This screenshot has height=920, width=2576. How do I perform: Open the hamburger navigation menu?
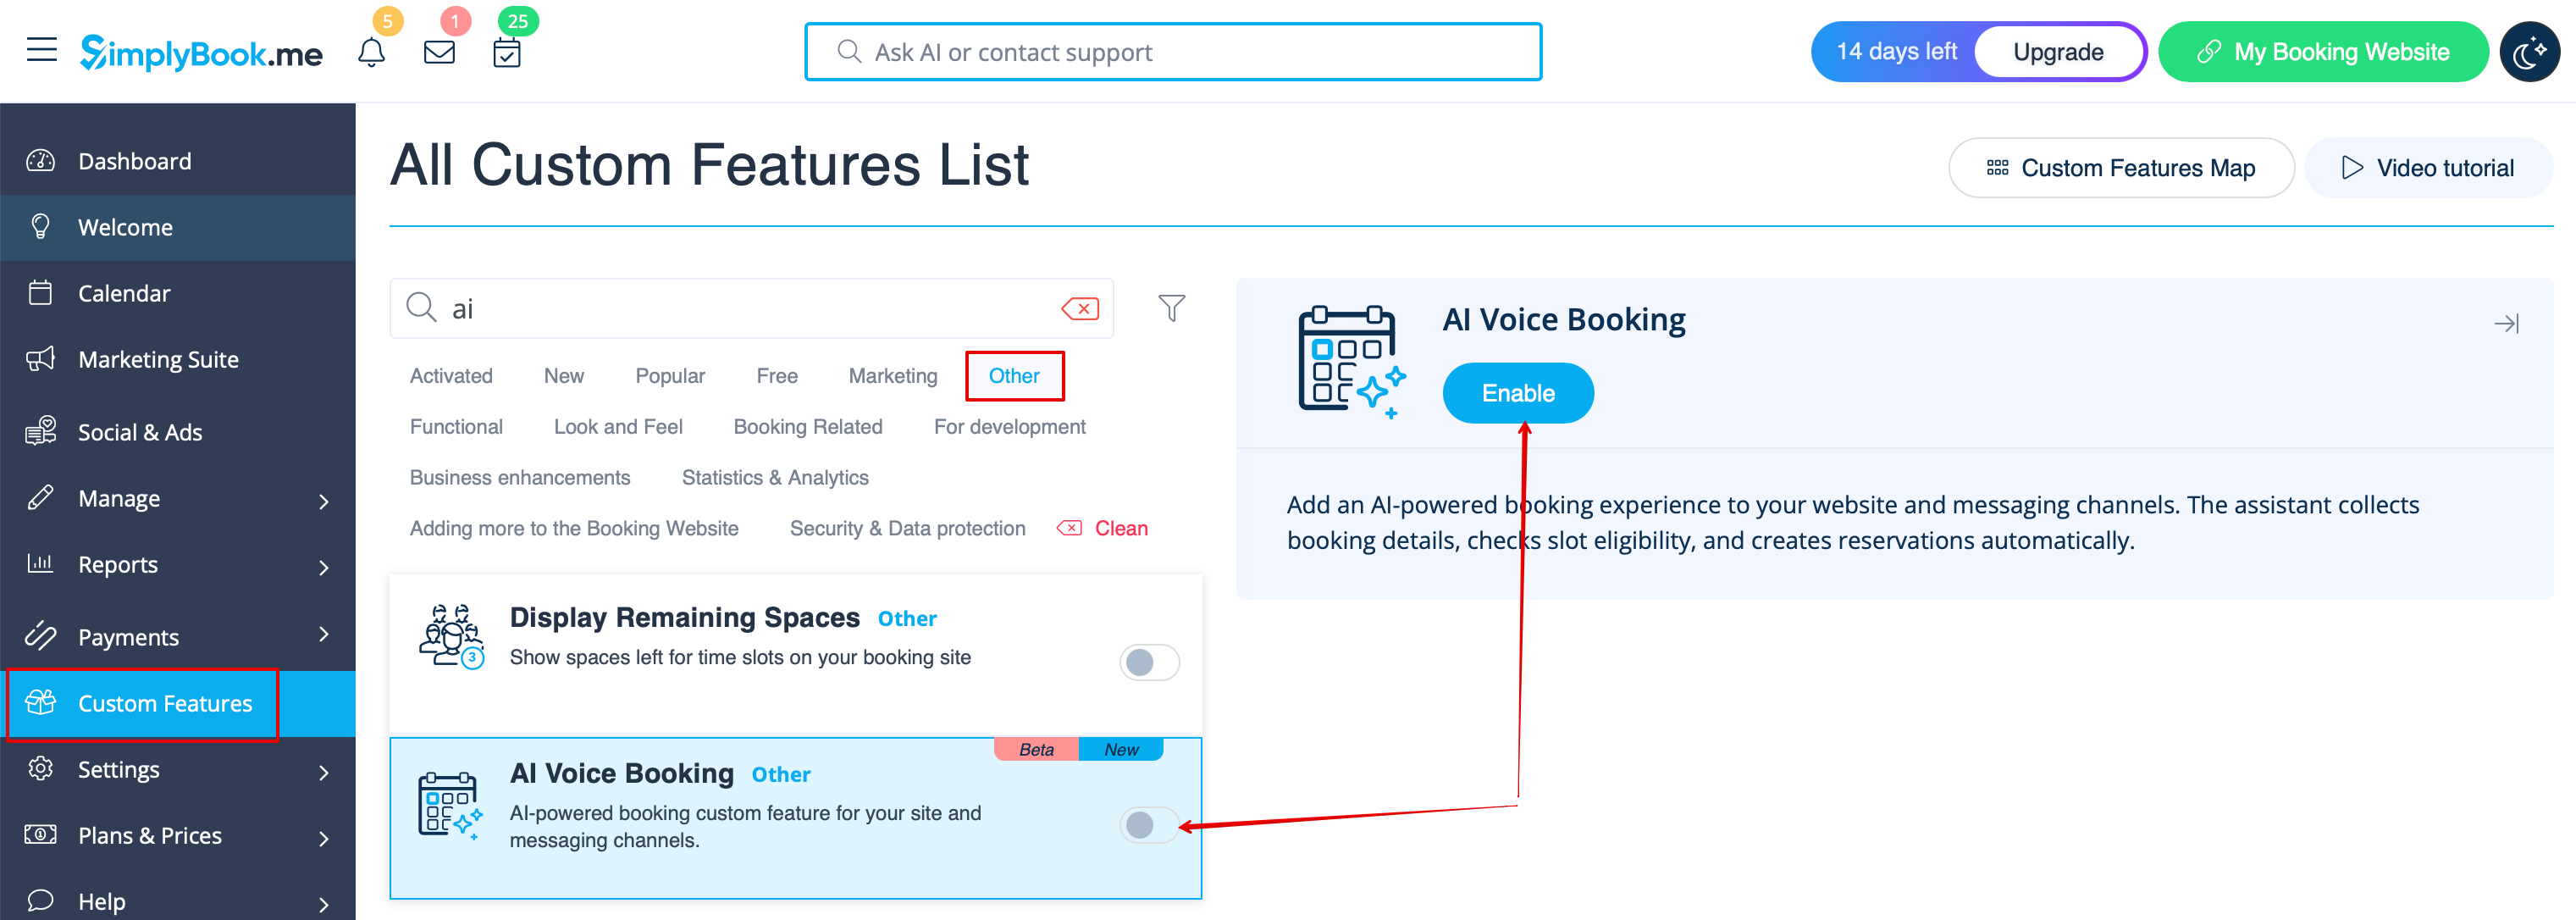coord(41,50)
